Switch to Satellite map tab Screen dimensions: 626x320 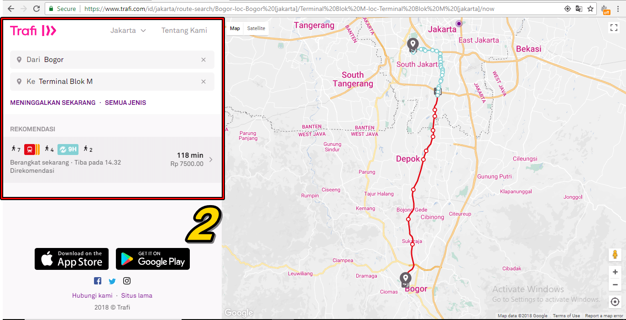pos(256,28)
